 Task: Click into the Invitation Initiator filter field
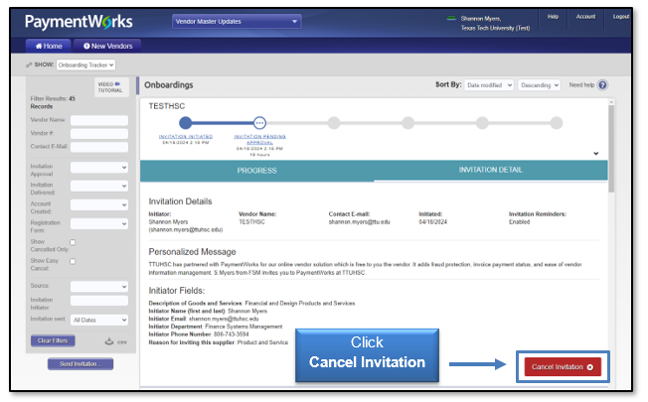[99, 301]
